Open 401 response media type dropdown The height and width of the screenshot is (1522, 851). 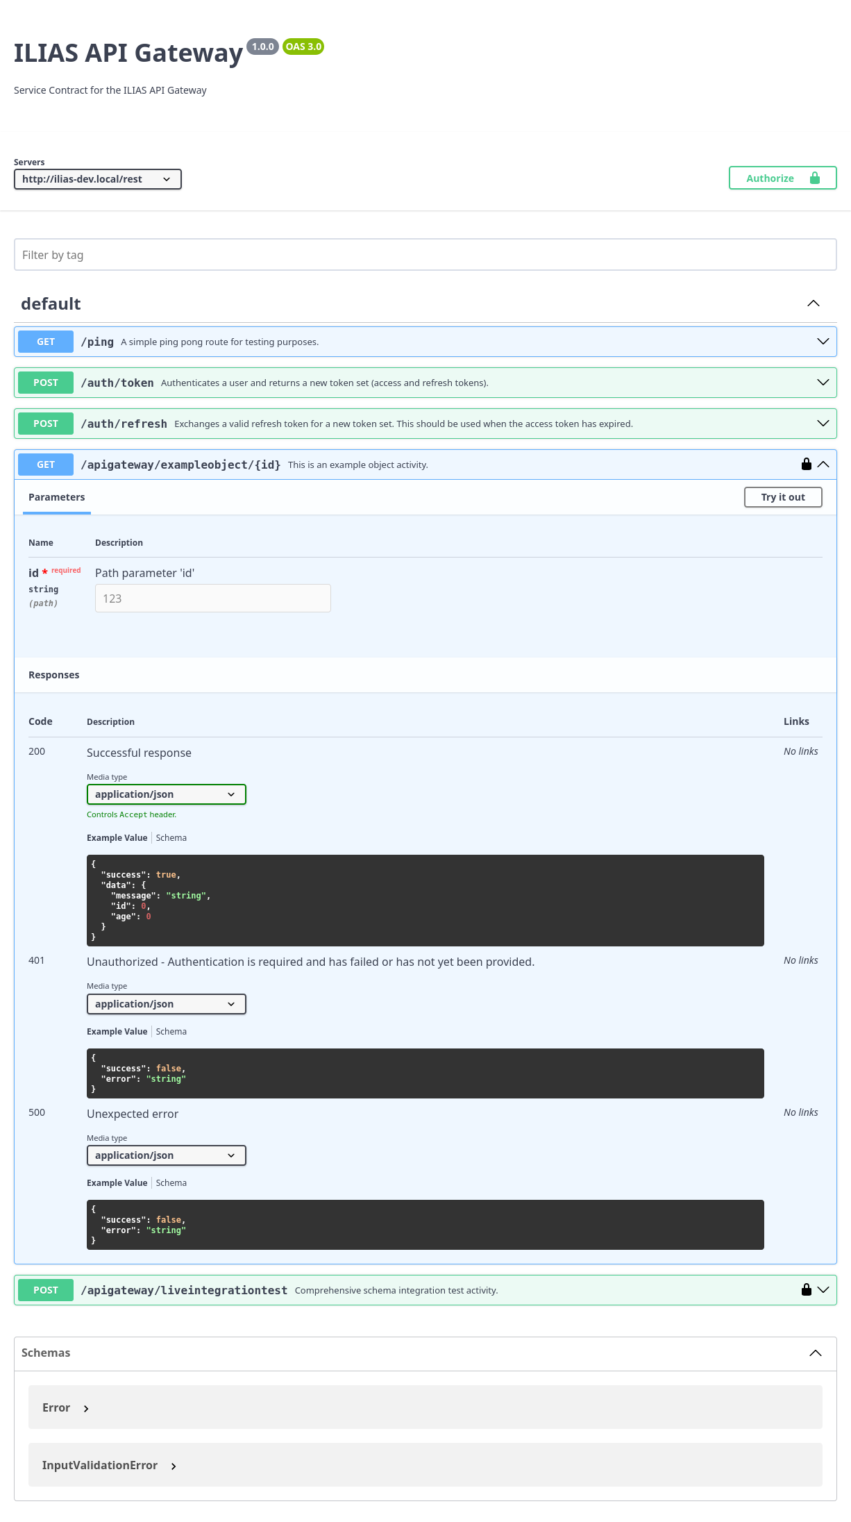click(x=167, y=1004)
